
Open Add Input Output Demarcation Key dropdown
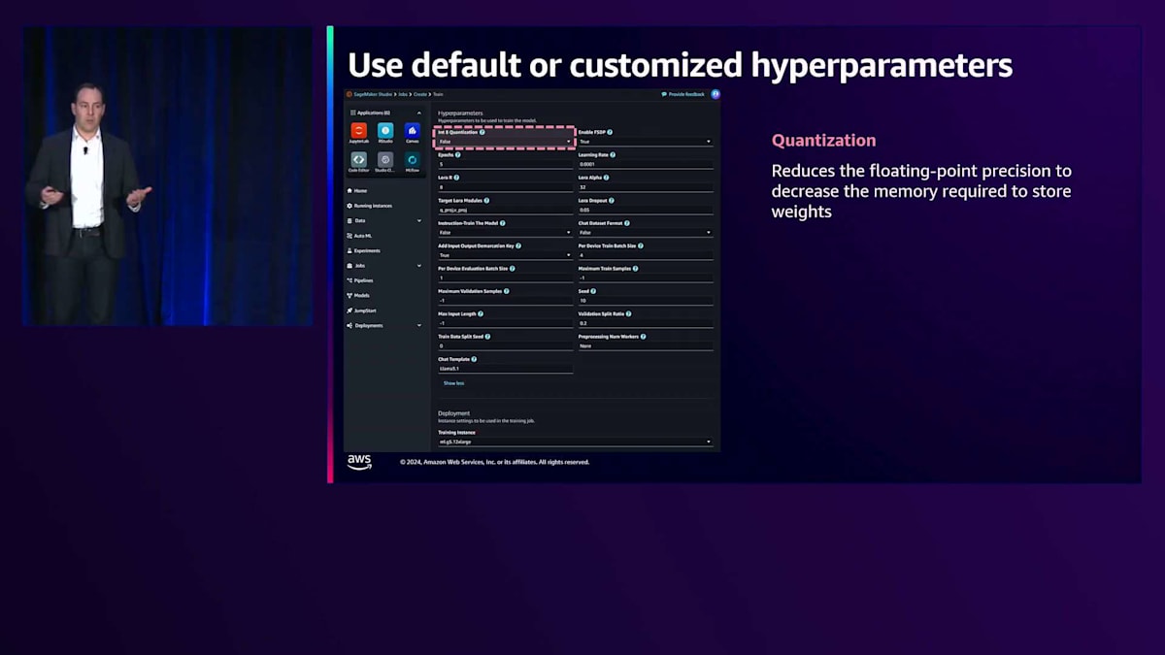coord(505,255)
